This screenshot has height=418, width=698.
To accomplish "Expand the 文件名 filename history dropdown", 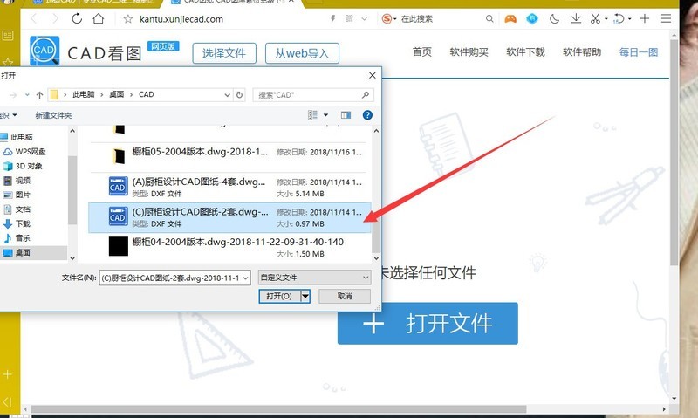I will (246, 277).
